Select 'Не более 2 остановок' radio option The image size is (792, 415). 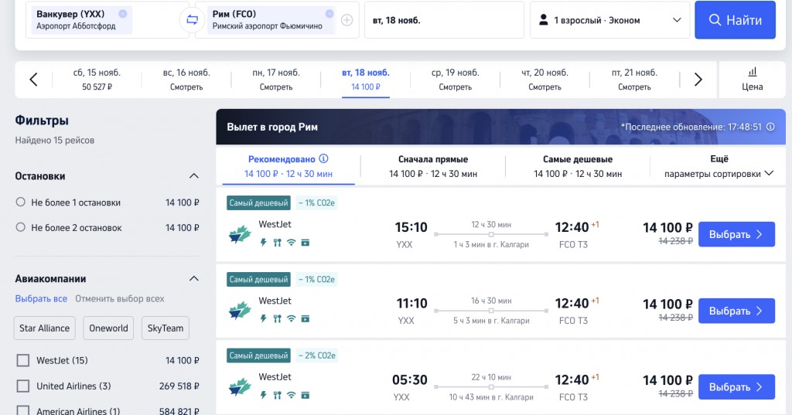click(x=21, y=228)
